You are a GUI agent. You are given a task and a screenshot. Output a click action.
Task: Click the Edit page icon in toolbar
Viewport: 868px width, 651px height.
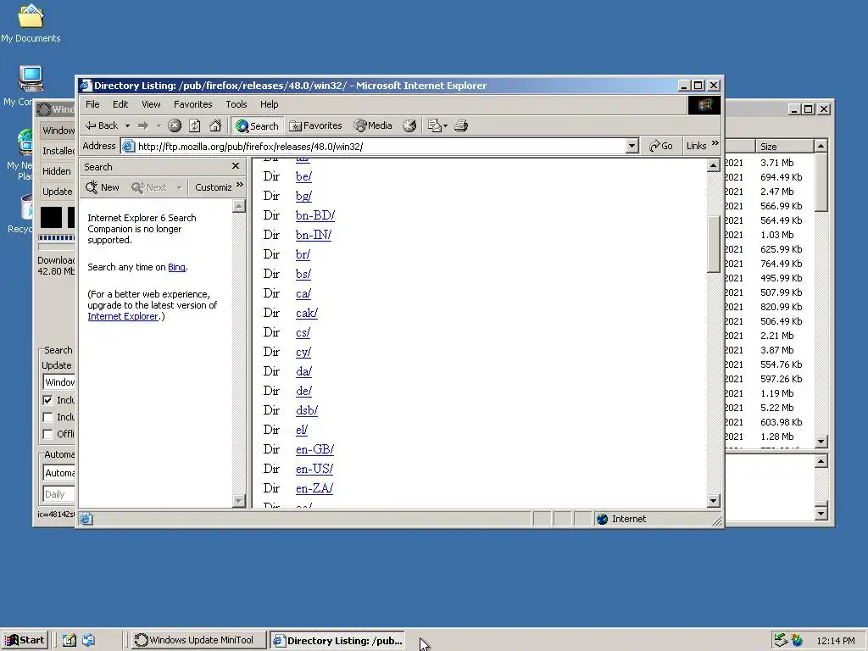tap(435, 125)
